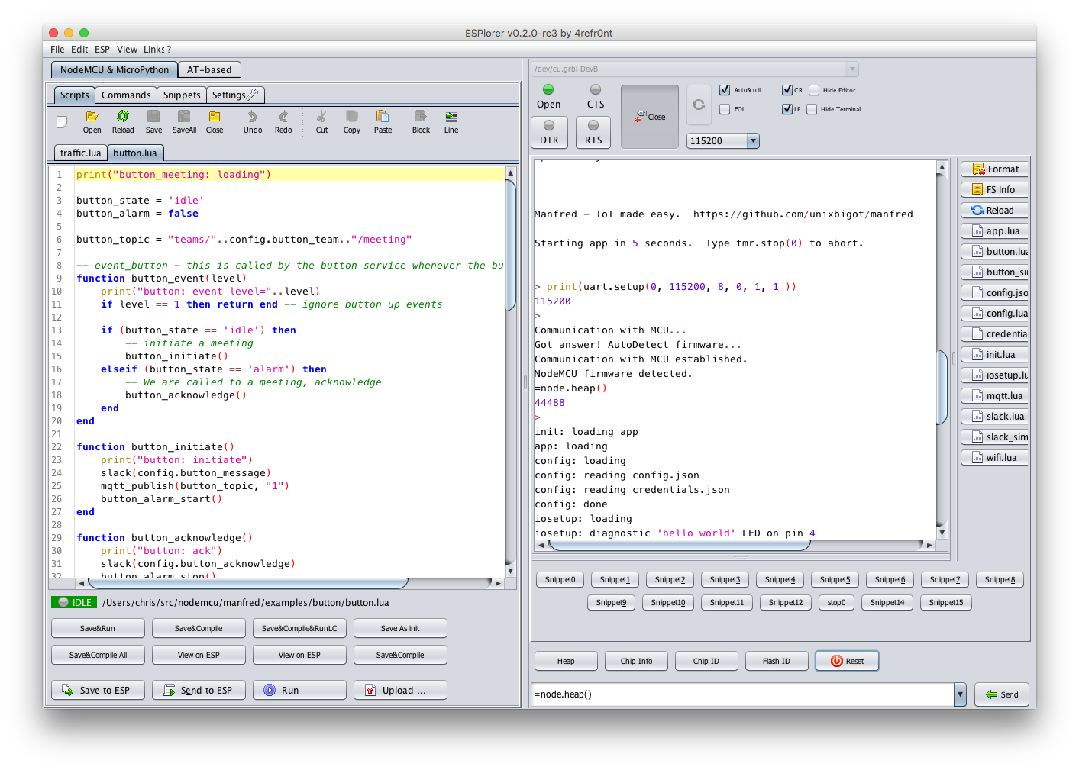Screen dimensions: 1079x770
Task: Close the file via Close toolbar icon
Action: tap(215, 121)
